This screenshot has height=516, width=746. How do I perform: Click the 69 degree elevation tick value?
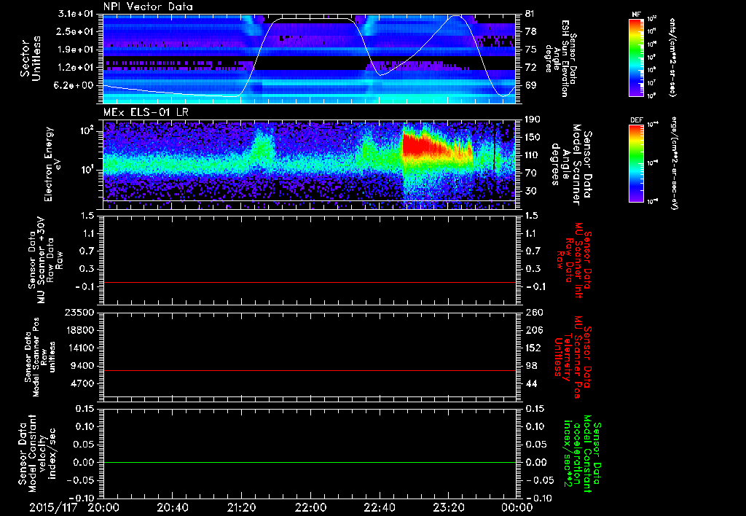point(531,85)
